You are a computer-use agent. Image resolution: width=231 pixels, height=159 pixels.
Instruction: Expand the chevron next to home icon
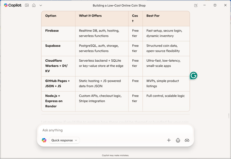point(41,5)
